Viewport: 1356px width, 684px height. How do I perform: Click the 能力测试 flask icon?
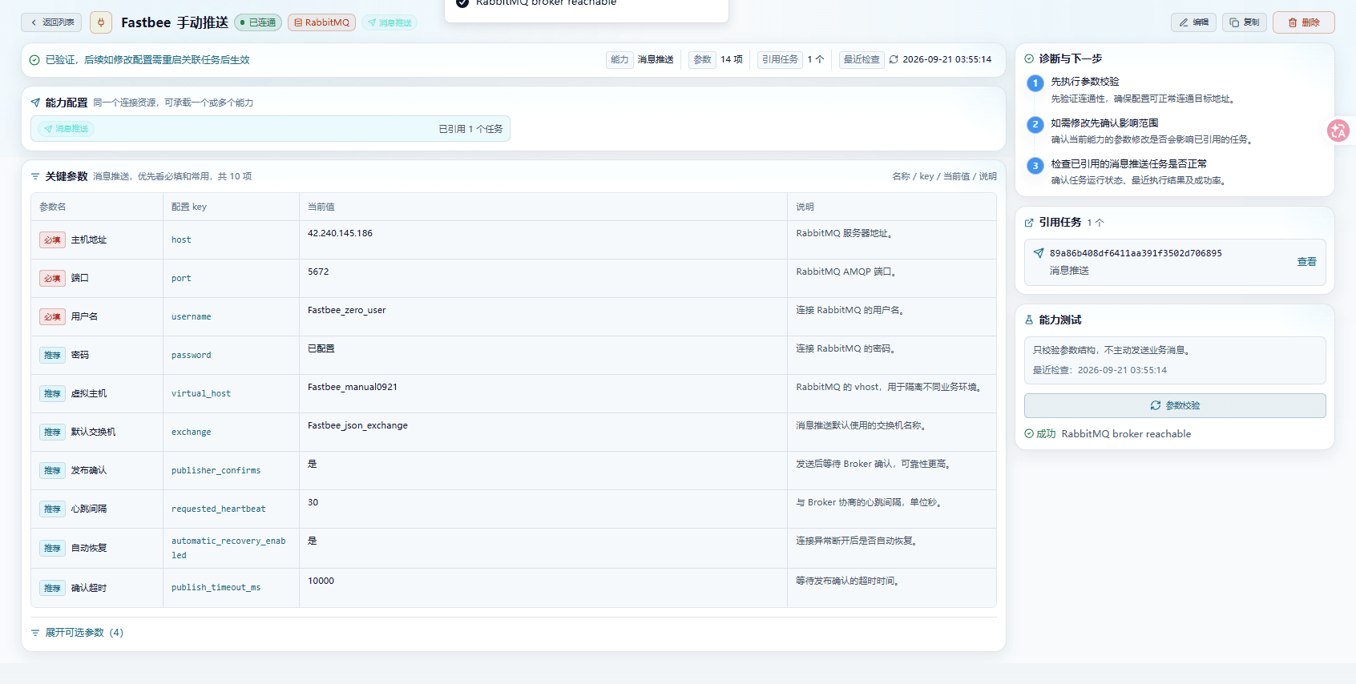[1029, 320]
